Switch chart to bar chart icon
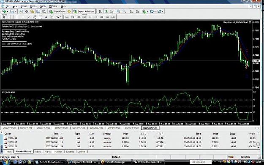This screenshot has width=264, height=165. (x=100, y=11)
